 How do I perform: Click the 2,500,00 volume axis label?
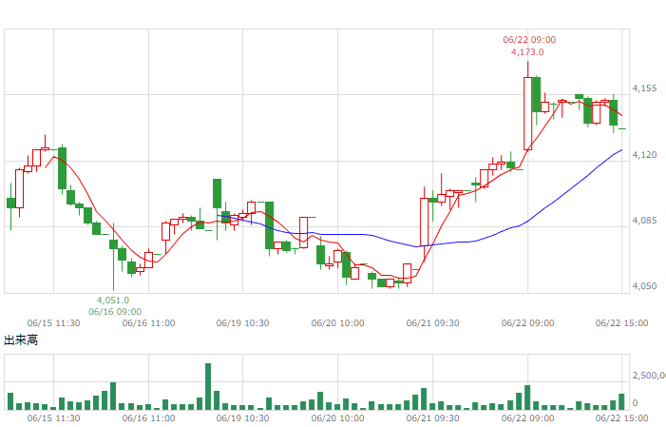pos(649,375)
